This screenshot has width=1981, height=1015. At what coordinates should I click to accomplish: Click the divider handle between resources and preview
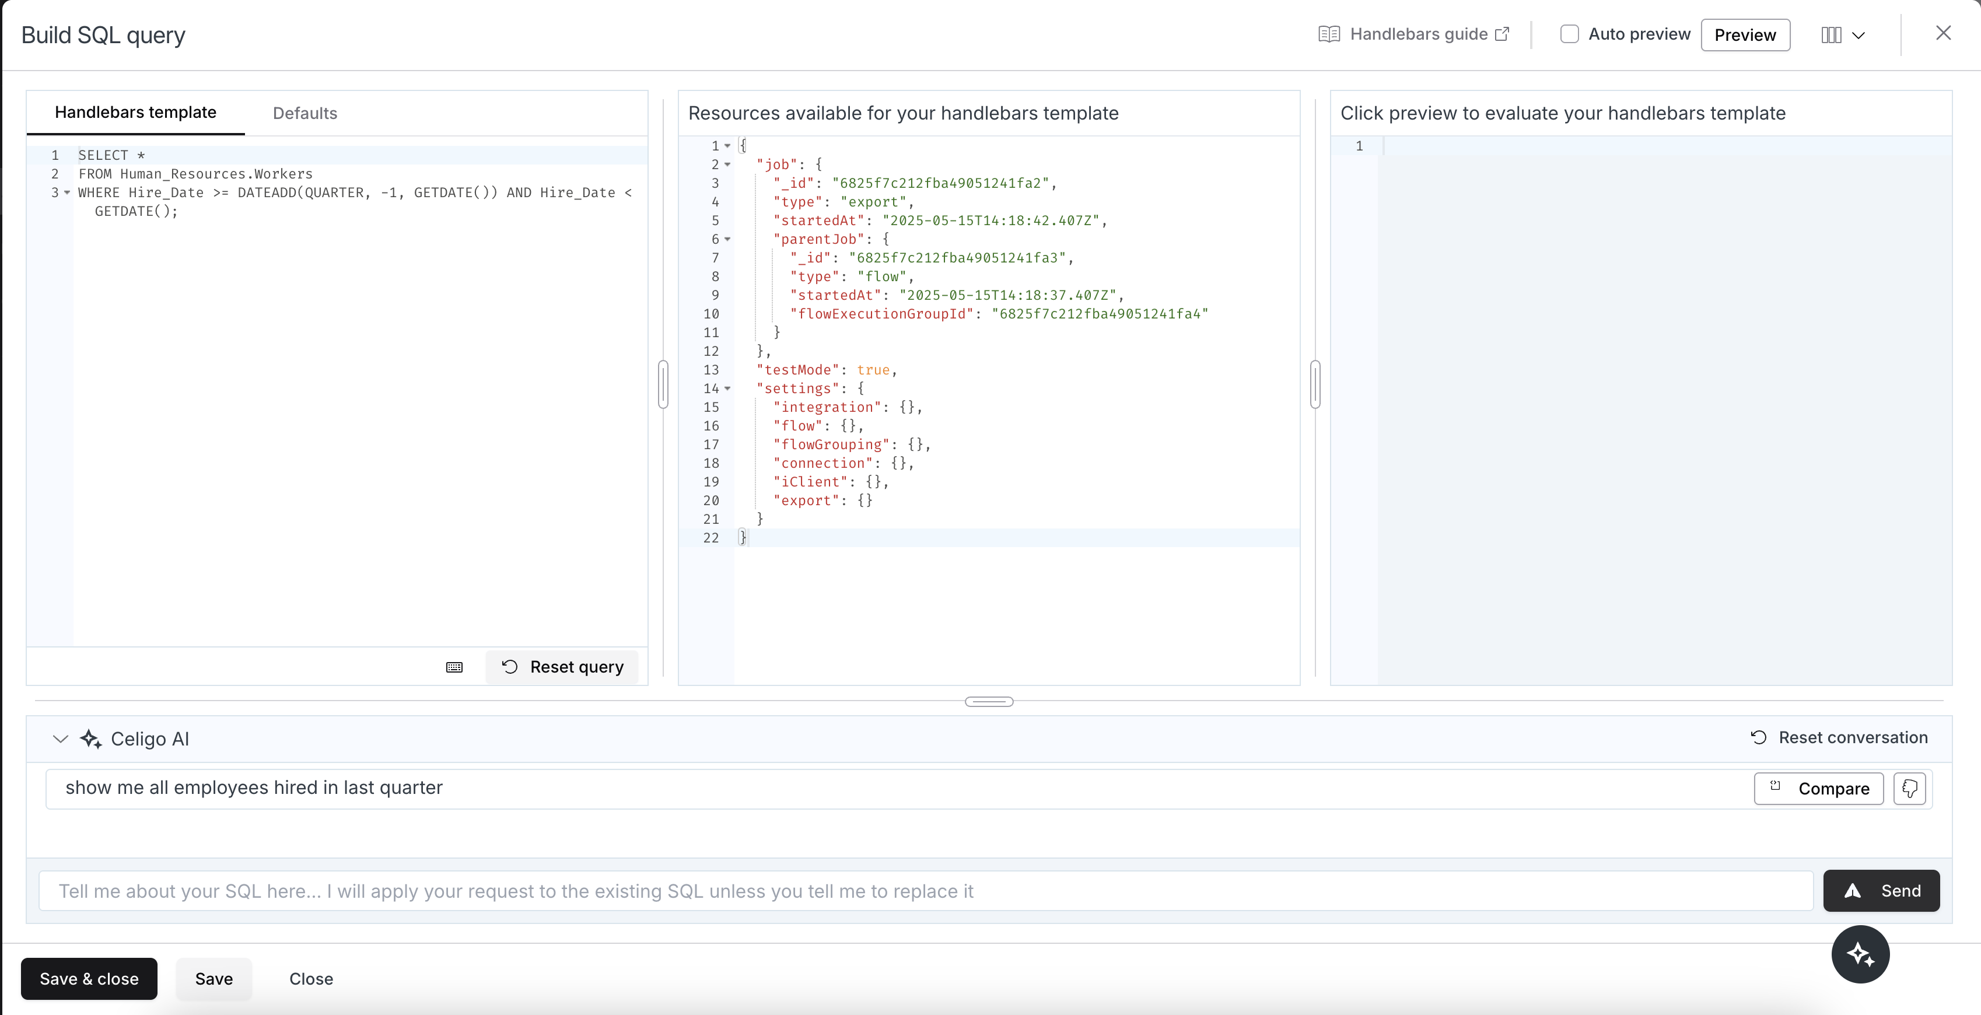1315,384
